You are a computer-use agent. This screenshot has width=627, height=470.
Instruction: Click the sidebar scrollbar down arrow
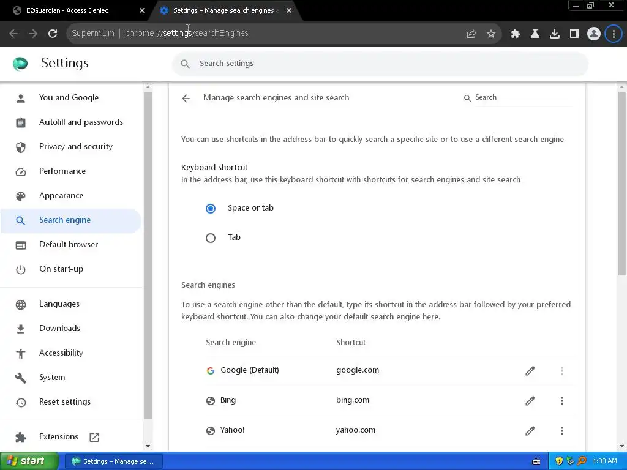pyautogui.click(x=148, y=446)
